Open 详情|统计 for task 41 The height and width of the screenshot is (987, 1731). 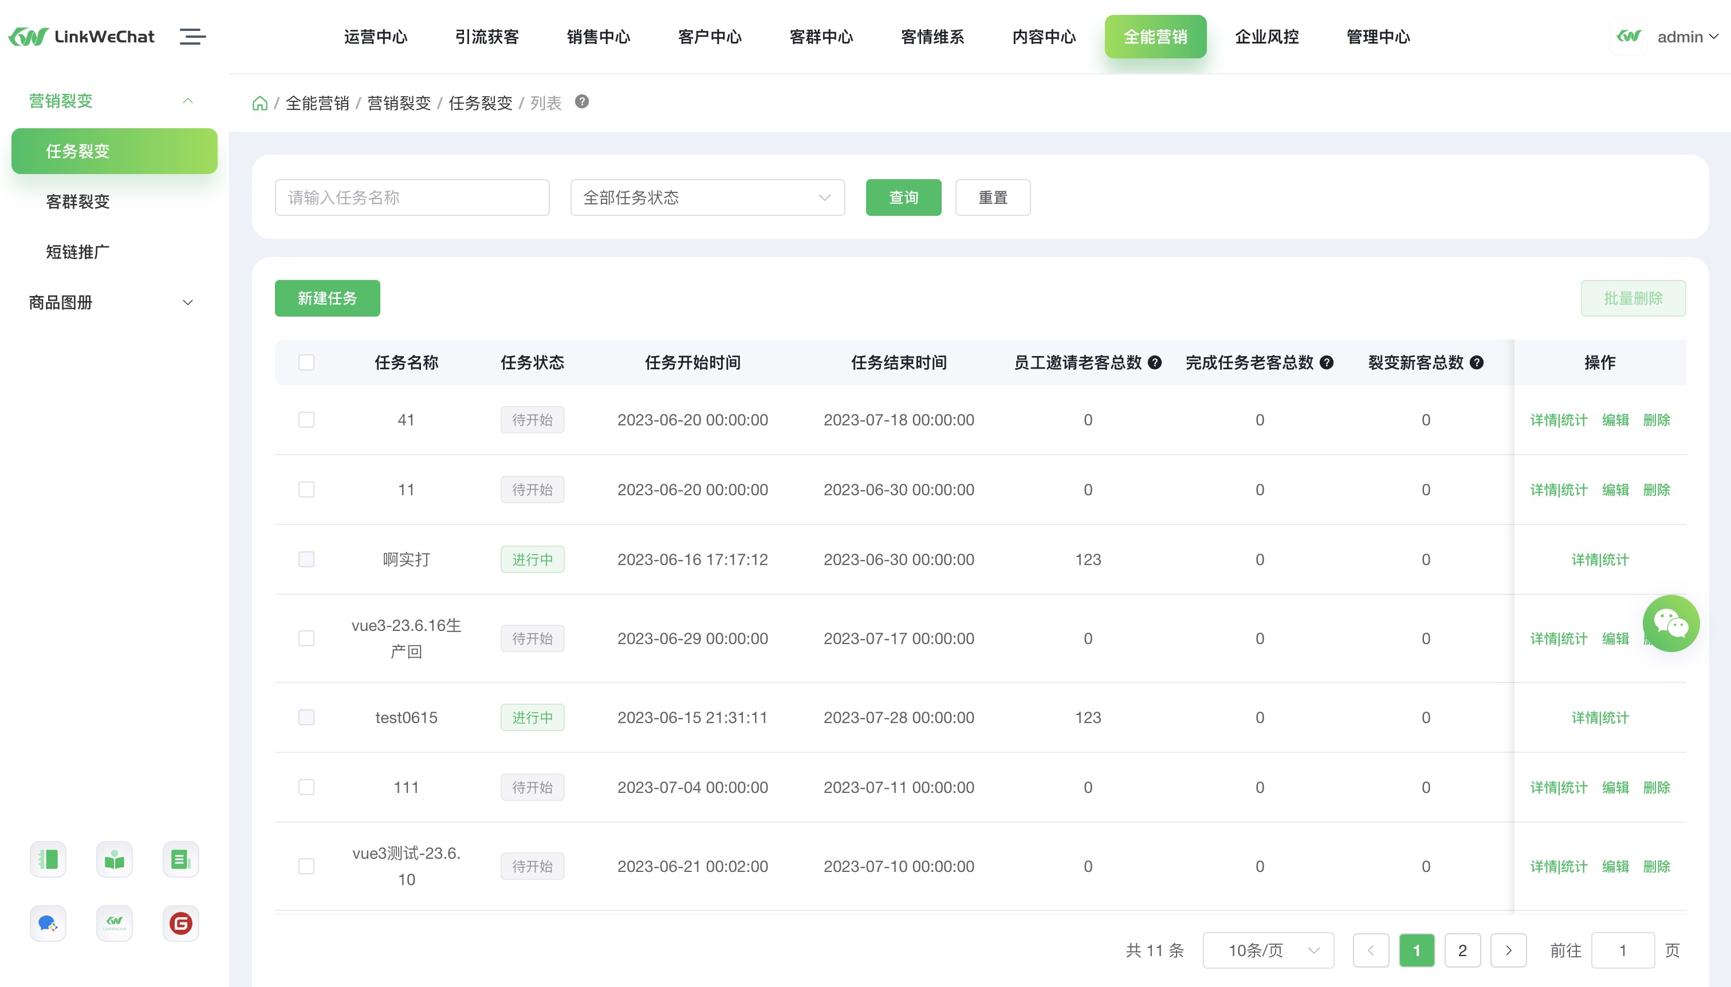(1559, 420)
